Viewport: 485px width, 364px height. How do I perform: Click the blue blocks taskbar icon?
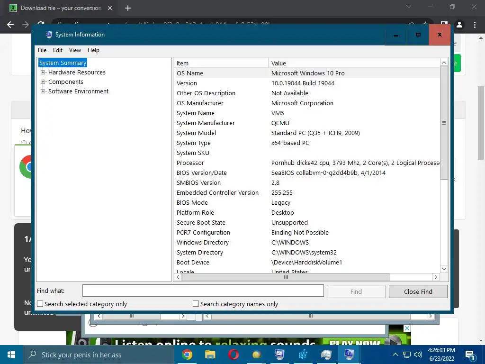click(x=303, y=355)
